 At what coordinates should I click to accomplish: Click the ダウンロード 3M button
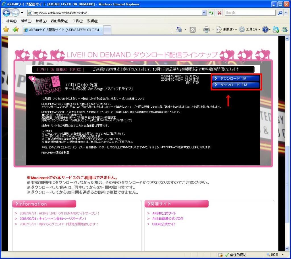[x=235, y=85]
